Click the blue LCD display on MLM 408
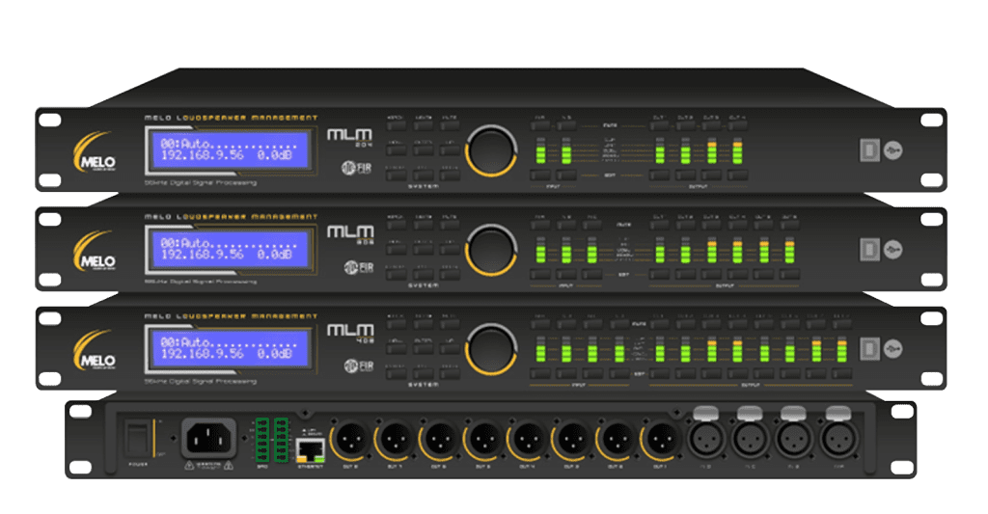The height and width of the screenshot is (514, 988). point(231,348)
